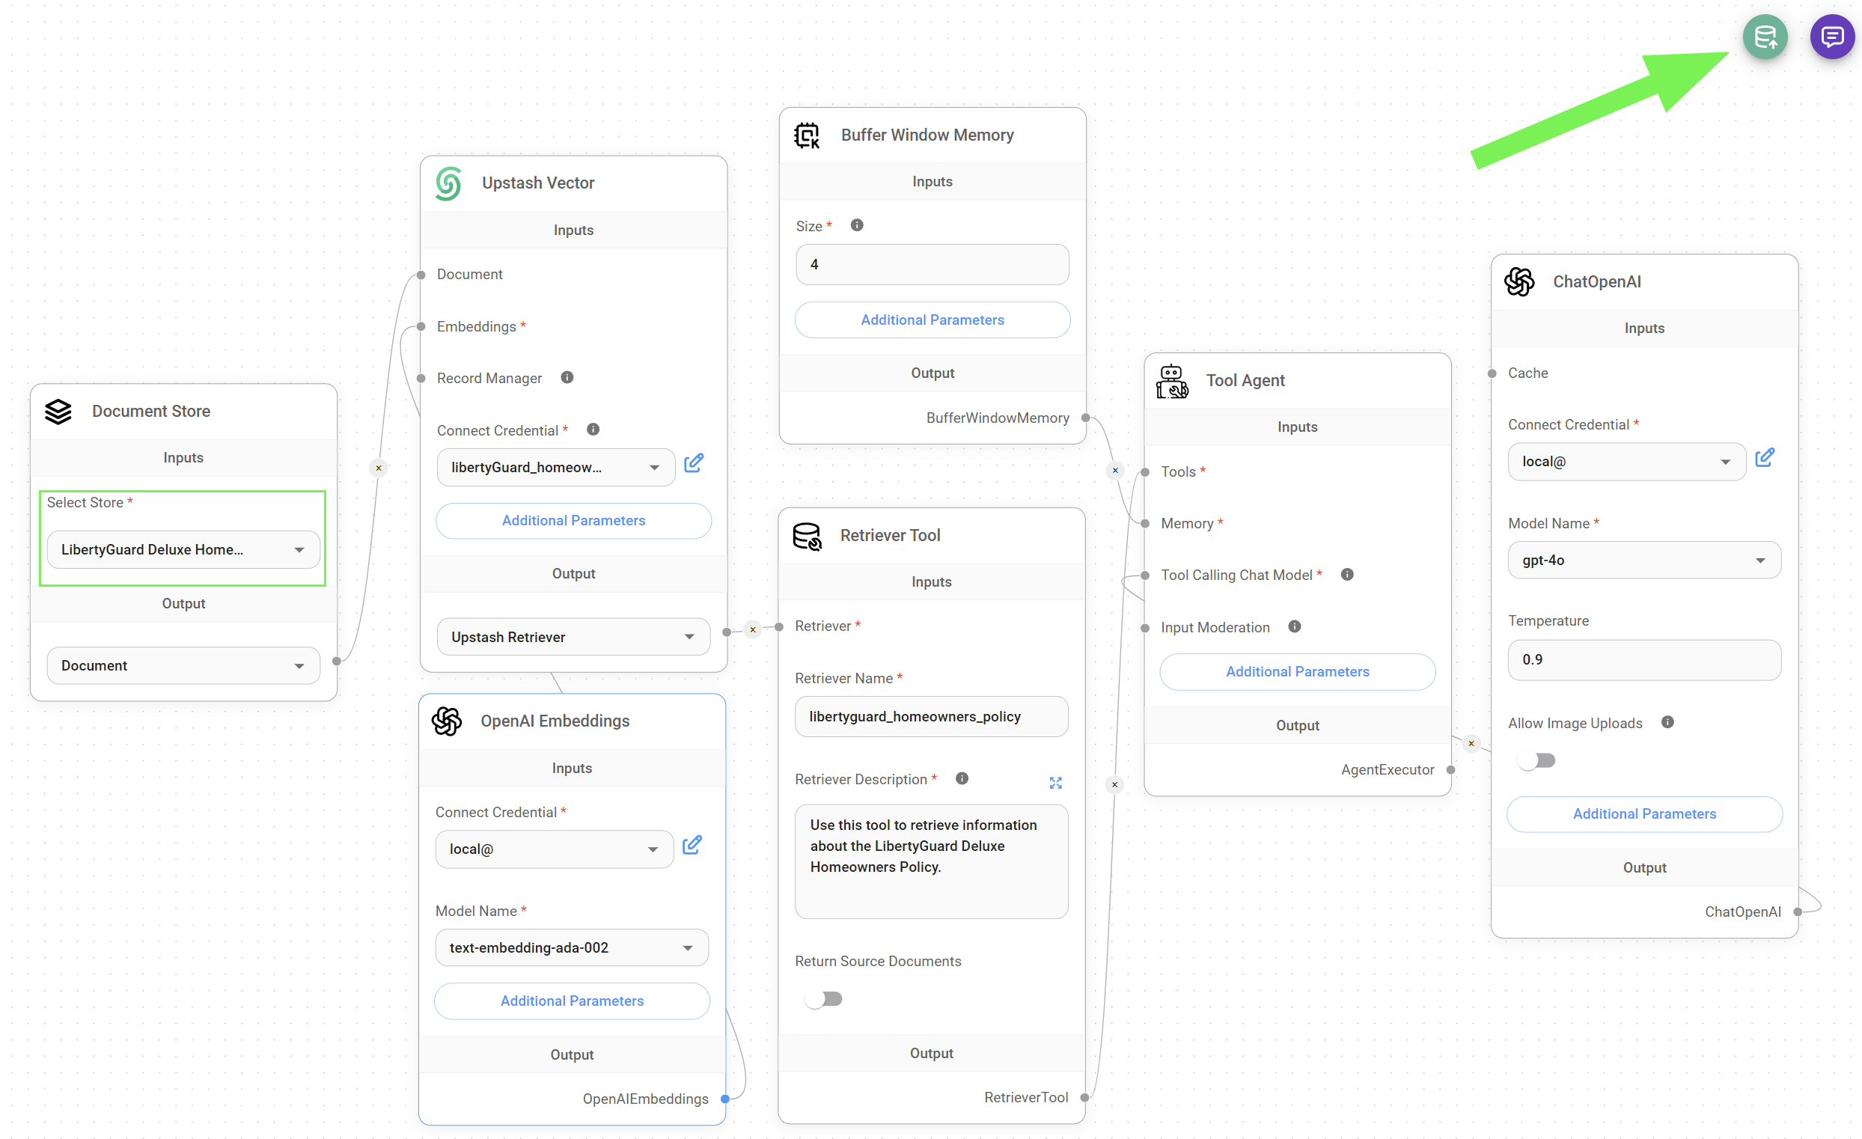Delete the edge between Upstash Vector and Retriever
The height and width of the screenshot is (1139, 1862).
click(x=752, y=629)
